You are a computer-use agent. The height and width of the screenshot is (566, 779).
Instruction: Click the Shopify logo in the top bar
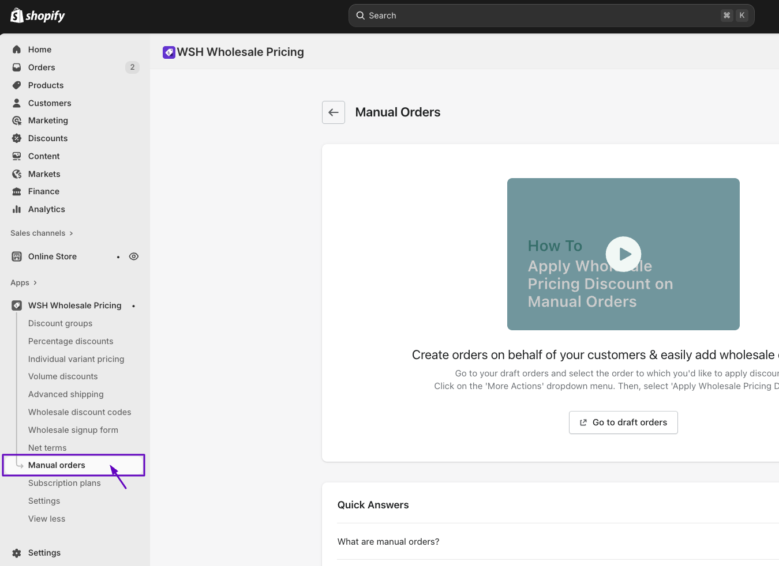point(38,16)
